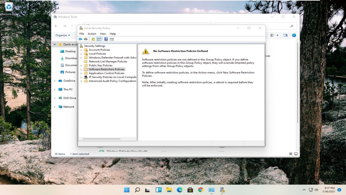Select Network List Manager Policies
The height and width of the screenshot is (195, 346).
pos(108,61)
